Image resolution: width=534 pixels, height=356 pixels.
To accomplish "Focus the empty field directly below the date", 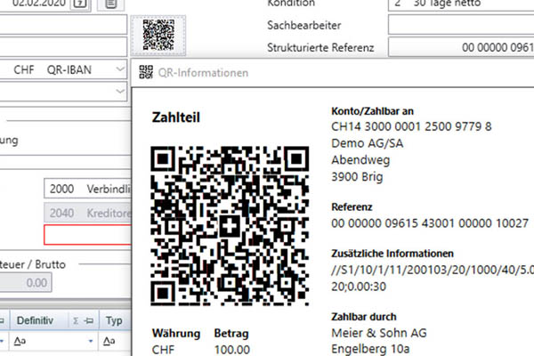I will tap(63, 25).
